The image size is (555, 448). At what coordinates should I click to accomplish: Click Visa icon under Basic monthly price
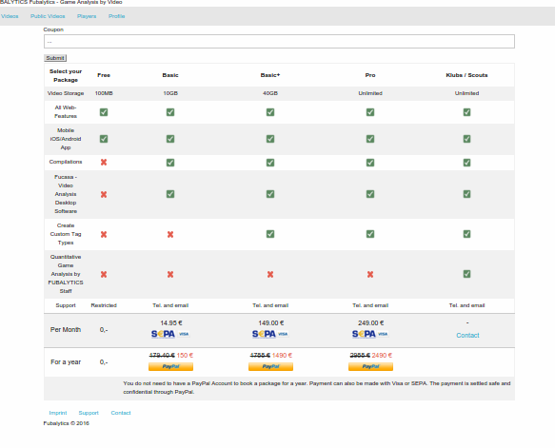pyautogui.click(x=184, y=334)
